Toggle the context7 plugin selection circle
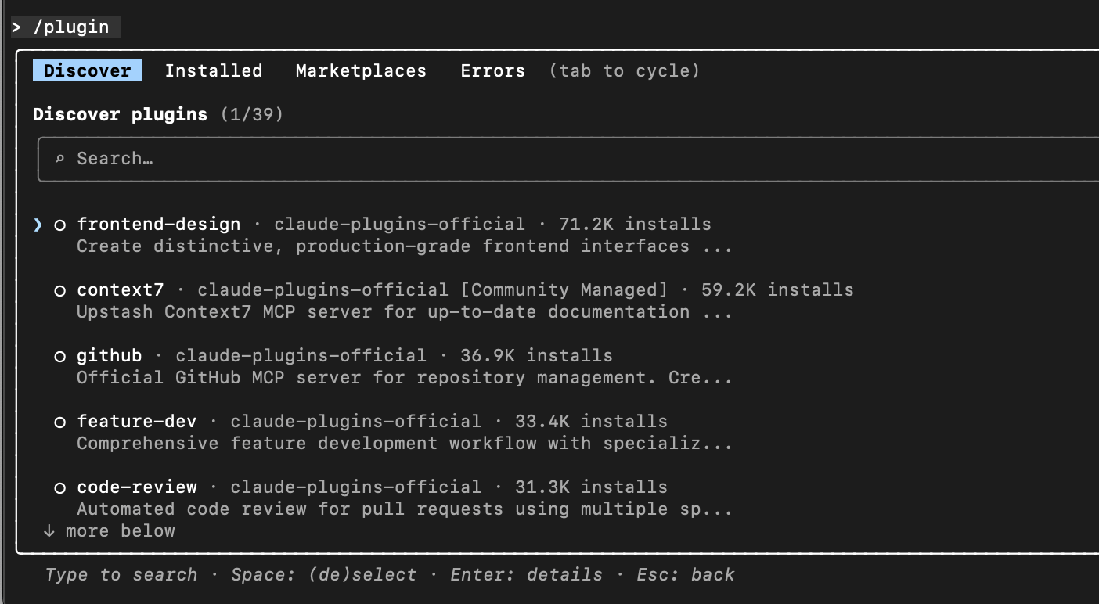This screenshot has height=604, width=1099. tap(59, 291)
